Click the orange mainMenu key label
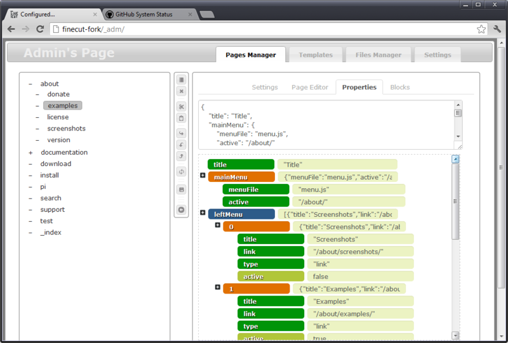 (241, 177)
